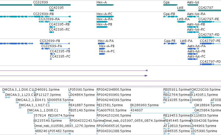Viewport: 221px width, 135px height.
Task: Select protein label CG42797-PE
Action: (x=210, y=41)
